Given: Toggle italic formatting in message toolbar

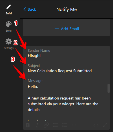Looking at the screenshot, I should pyautogui.click(x=37, y=125).
